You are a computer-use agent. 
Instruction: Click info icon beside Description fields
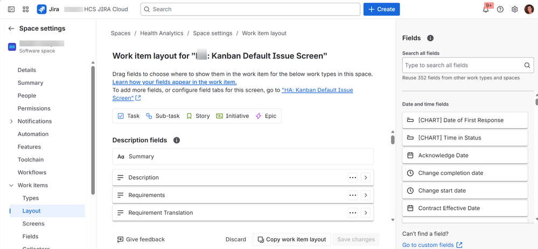click(x=177, y=140)
